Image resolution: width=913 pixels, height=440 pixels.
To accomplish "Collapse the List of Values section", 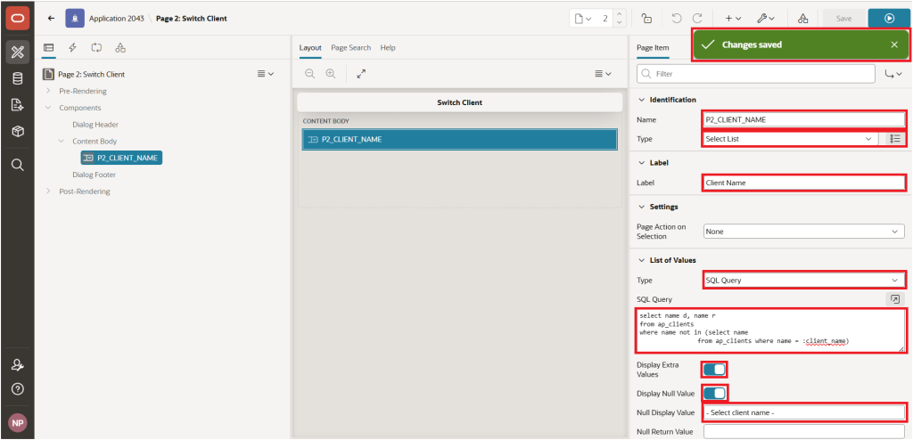I will click(x=642, y=260).
